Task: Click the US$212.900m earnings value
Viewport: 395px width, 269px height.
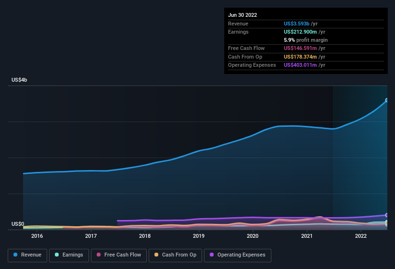Action: pos(300,32)
